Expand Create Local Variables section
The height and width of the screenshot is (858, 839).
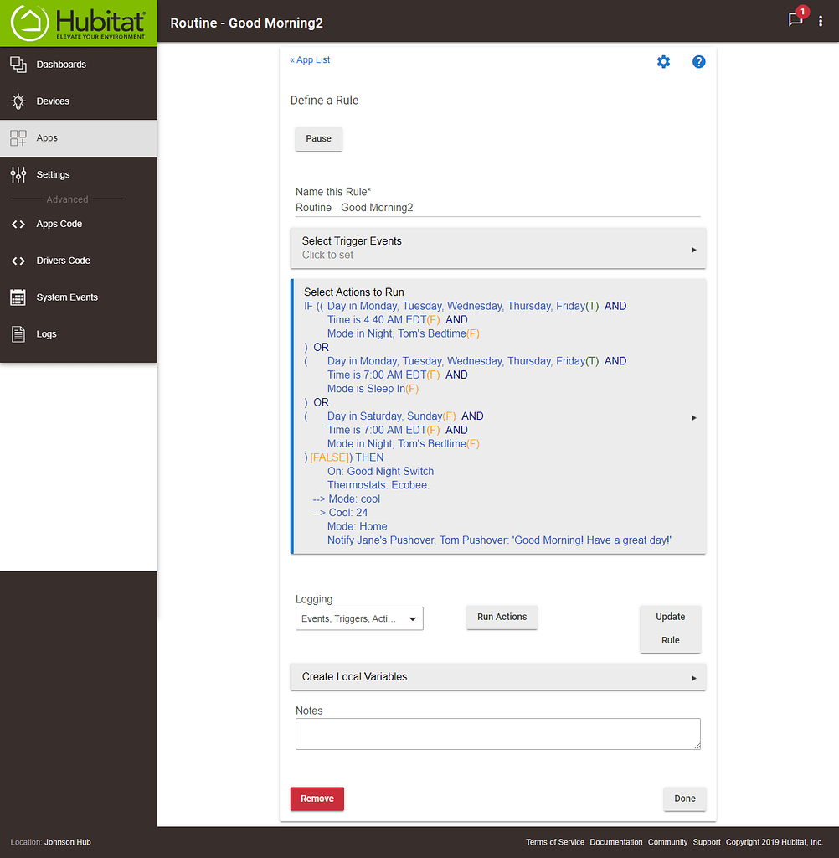tap(497, 677)
